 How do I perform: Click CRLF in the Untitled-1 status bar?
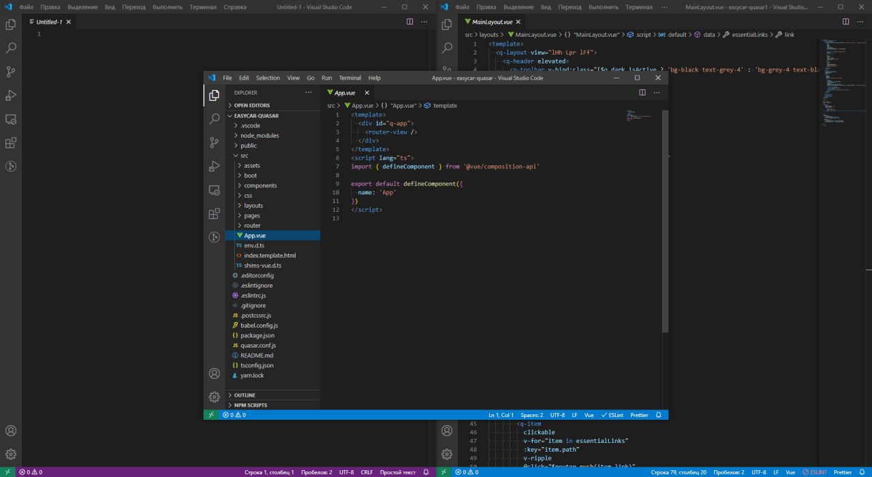(367, 472)
